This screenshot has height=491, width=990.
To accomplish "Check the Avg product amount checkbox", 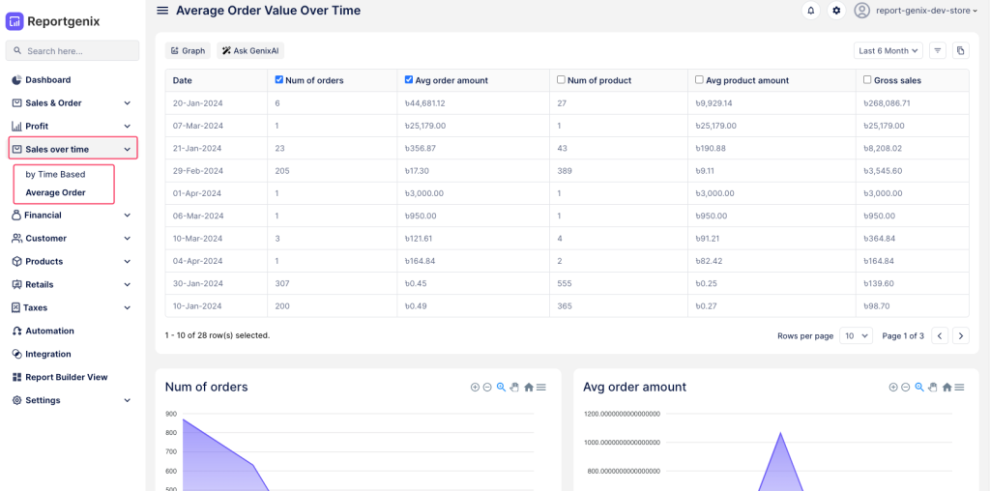I will [699, 79].
